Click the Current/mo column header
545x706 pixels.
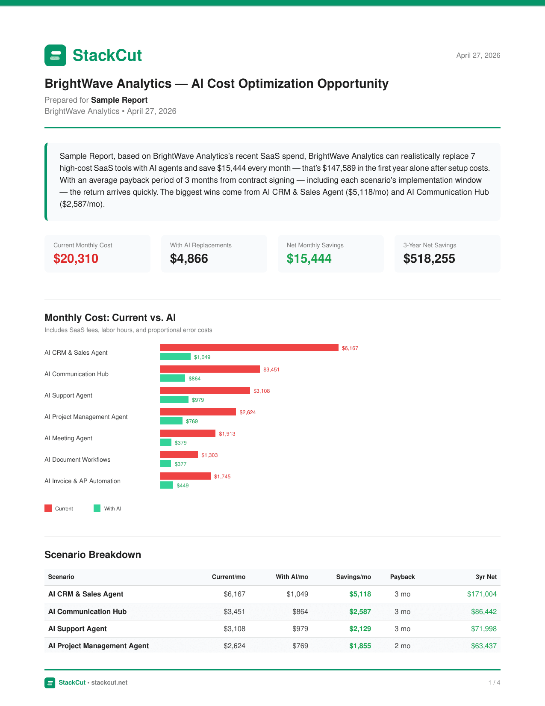(x=229, y=577)
